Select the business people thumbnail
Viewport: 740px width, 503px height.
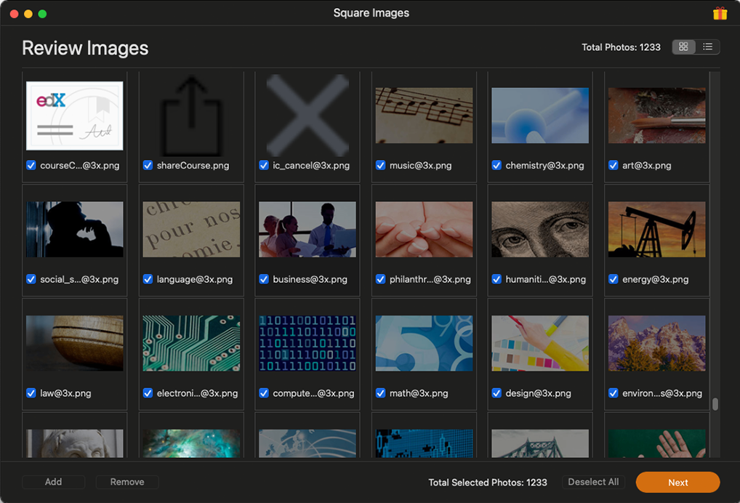pos(307,229)
